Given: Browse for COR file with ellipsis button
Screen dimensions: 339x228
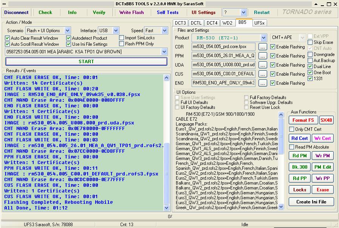Looking at the screenshot, I should pyautogui.click(x=262, y=47).
